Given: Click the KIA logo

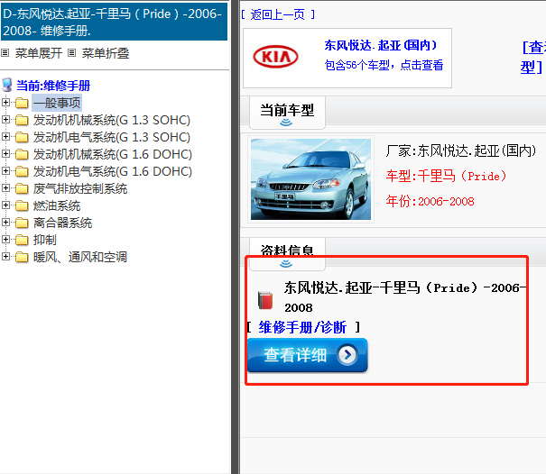Looking at the screenshot, I should point(276,57).
